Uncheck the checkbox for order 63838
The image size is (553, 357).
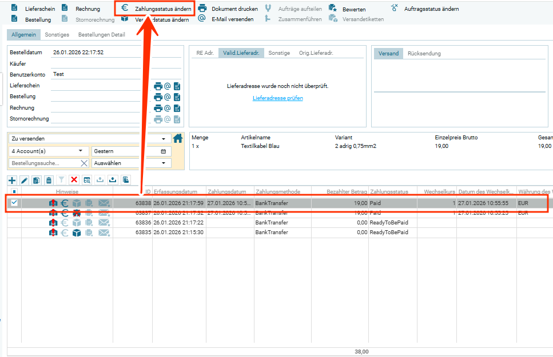click(14, 203)
